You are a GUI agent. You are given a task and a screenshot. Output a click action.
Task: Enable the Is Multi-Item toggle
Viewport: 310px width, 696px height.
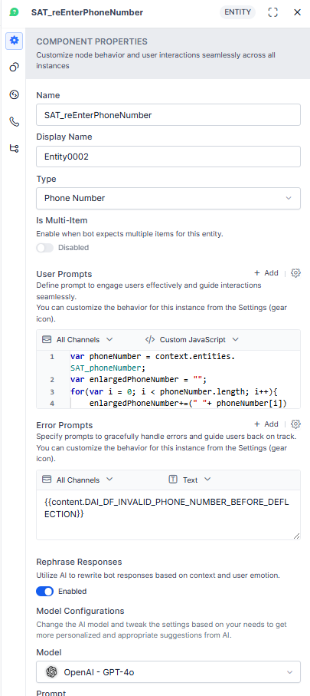[x=44, y=248]
